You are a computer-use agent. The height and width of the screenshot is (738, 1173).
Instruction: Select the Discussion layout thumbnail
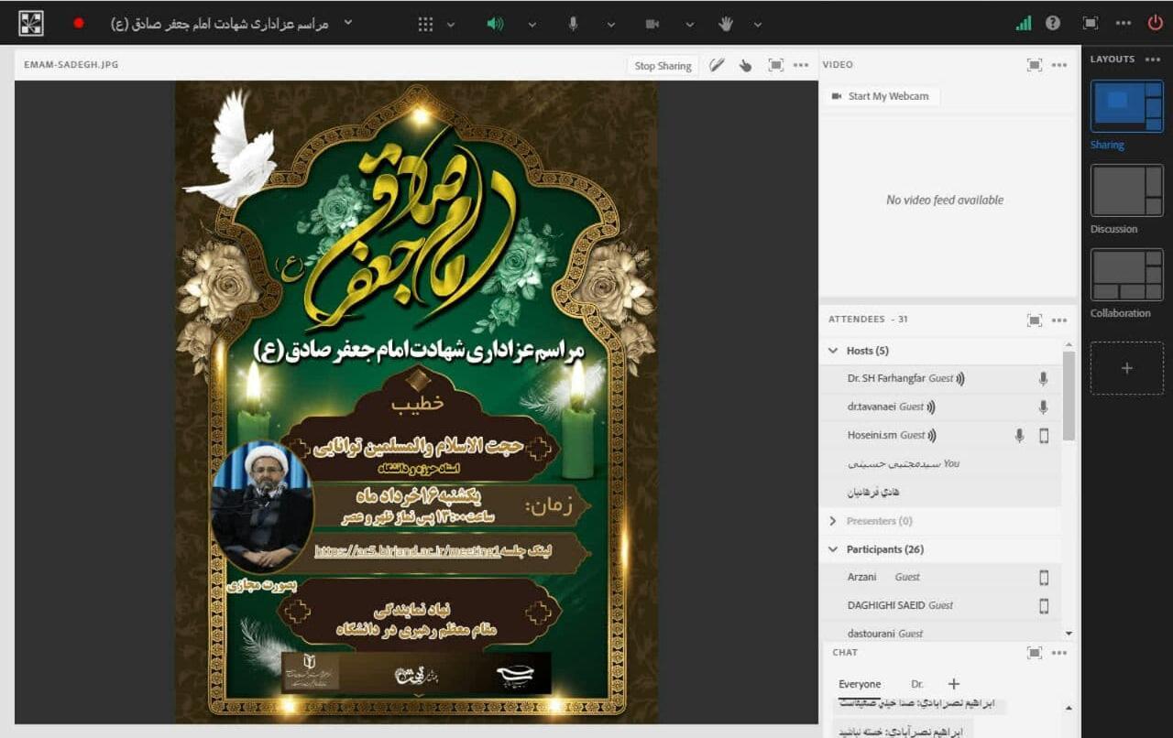[1126, 190]
